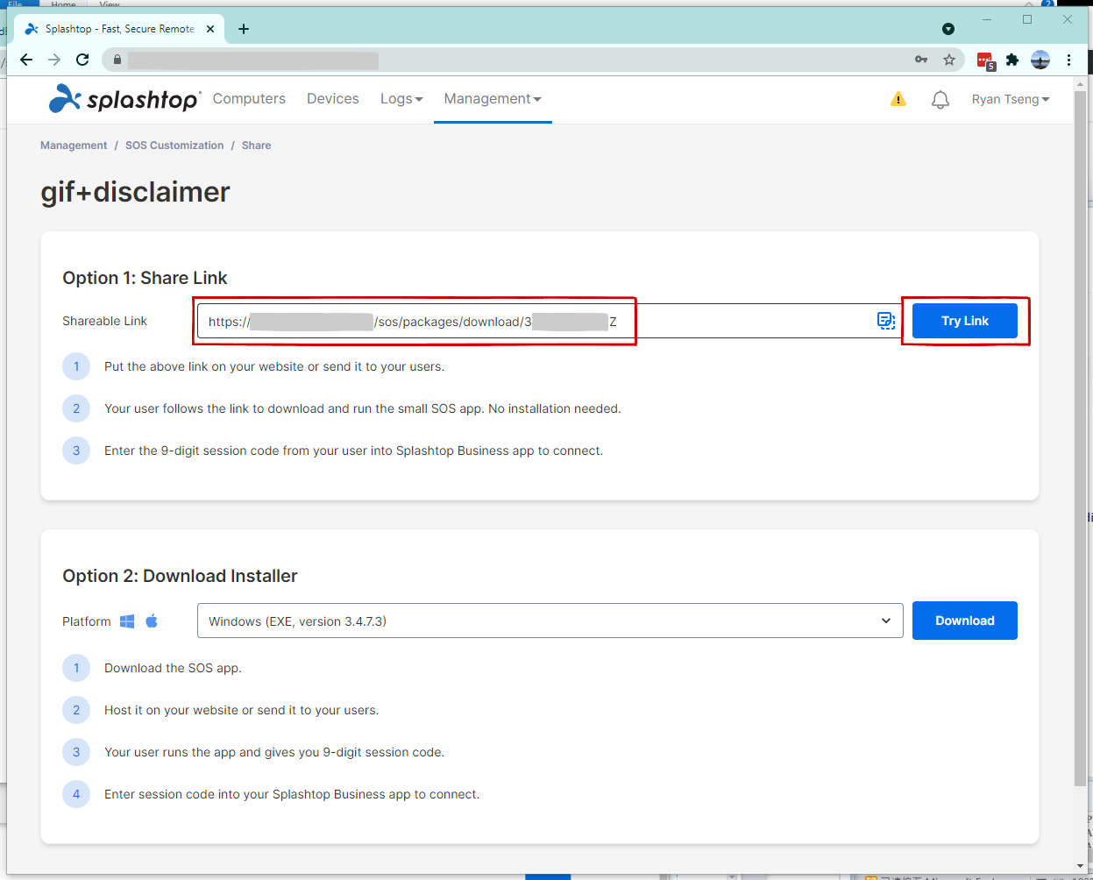The width and height of the screenshot is (1093, 880).
Task: Go to Management breadcrumb
Action: coord(74,145)
